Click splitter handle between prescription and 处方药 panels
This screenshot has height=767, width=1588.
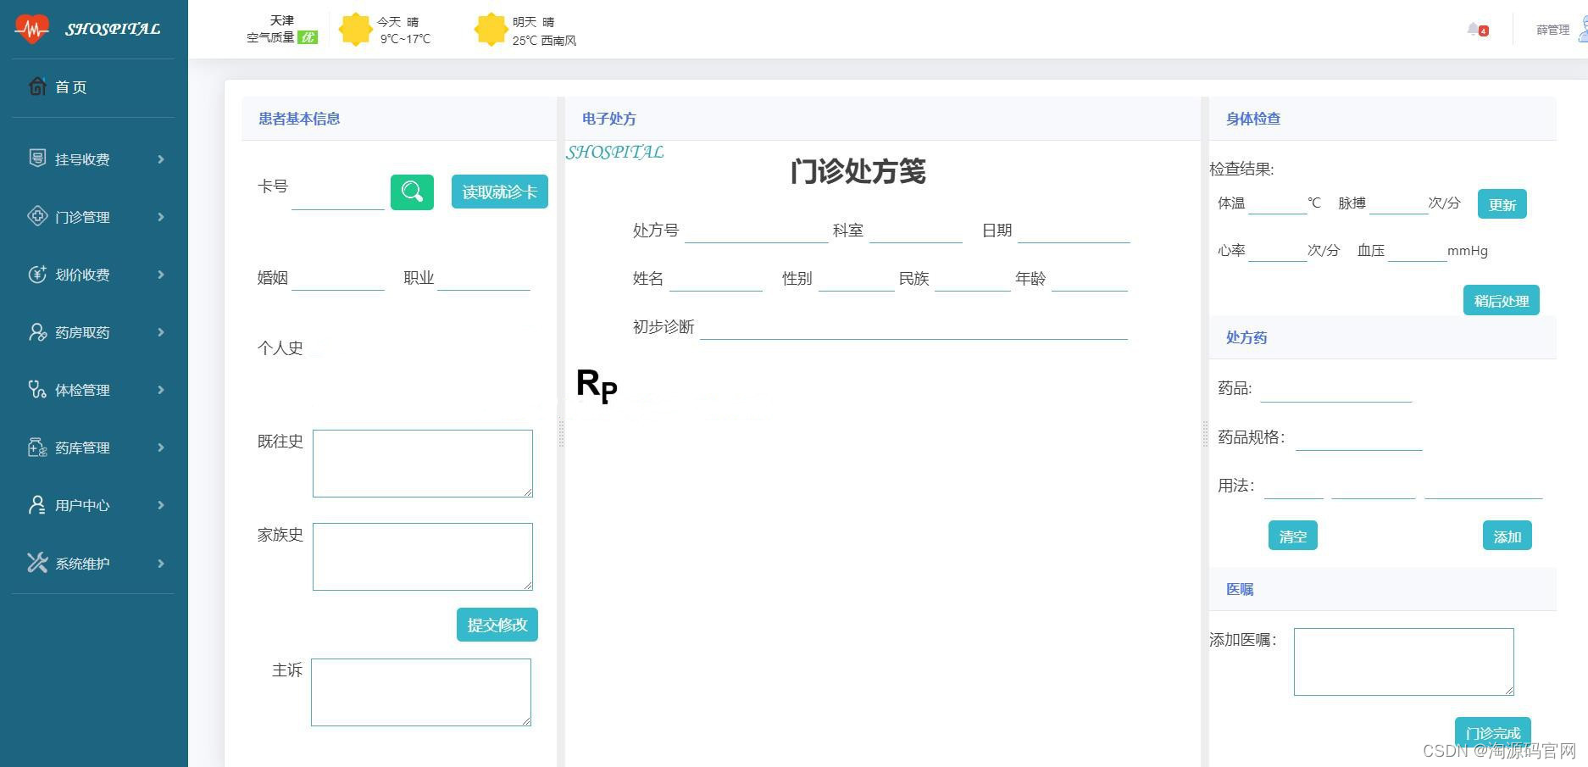(1205, 433)
